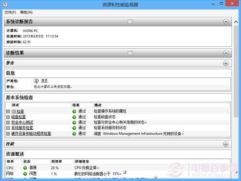This screenshot has height=181, width=241.
Task: Click green status icon for 系统服务检查
Action: 74,128
